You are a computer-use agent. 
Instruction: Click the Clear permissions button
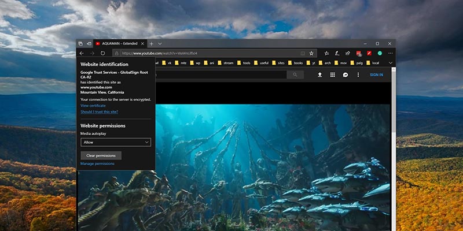coord(101,155)
